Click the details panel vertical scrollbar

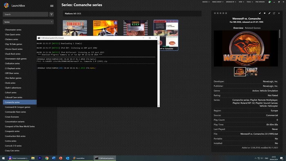[x=279, y=34]
